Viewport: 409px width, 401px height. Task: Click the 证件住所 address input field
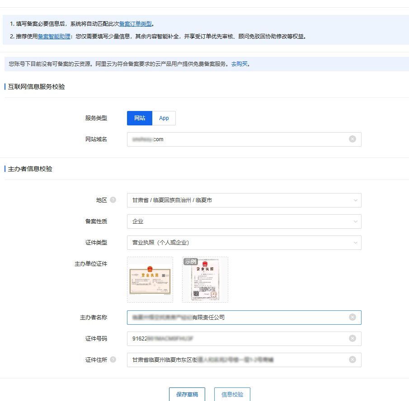226,360
